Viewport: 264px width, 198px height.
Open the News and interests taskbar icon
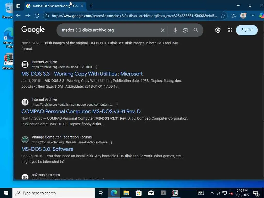pyautogui.click(x=201, y=193)
